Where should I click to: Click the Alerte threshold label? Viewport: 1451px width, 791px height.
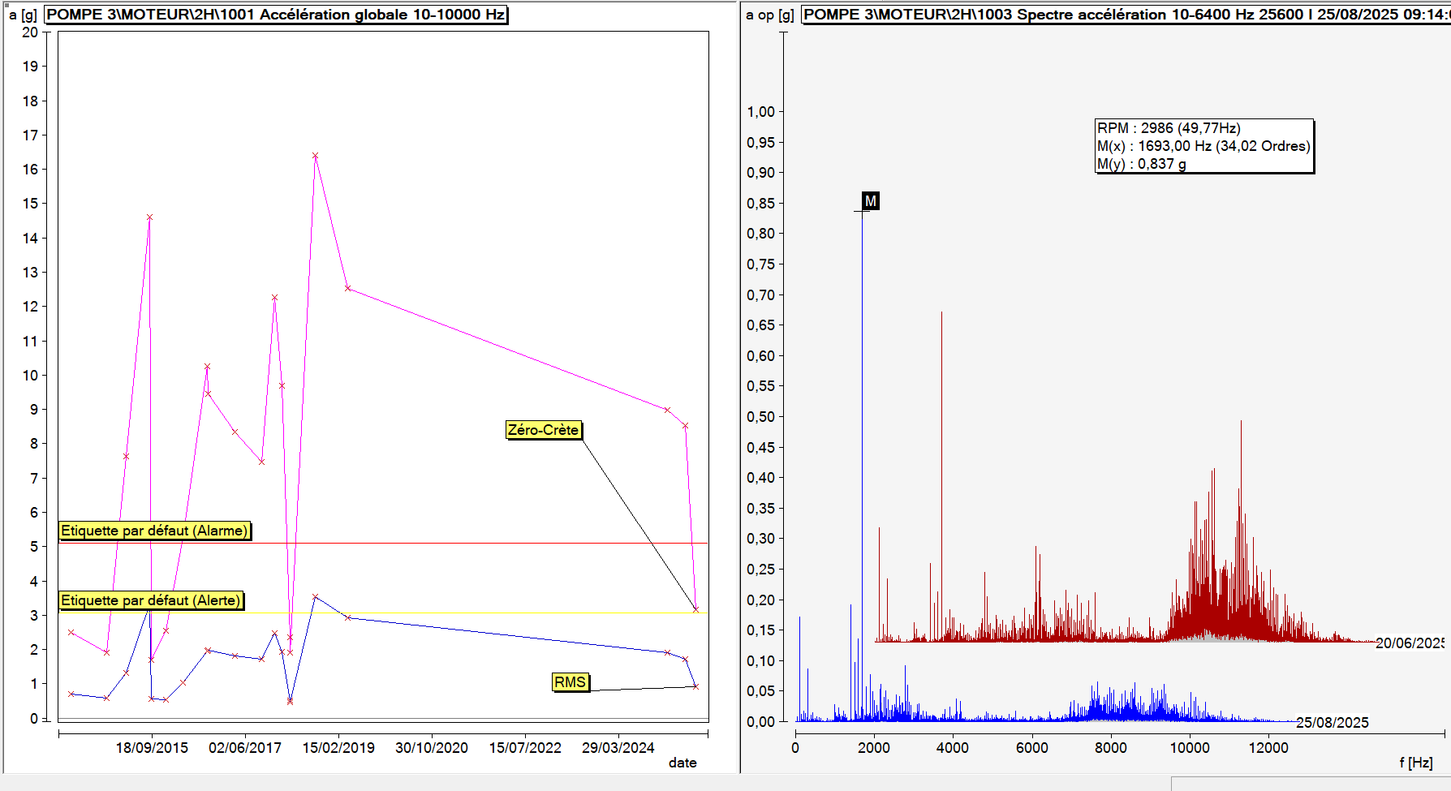coord(151,600)
